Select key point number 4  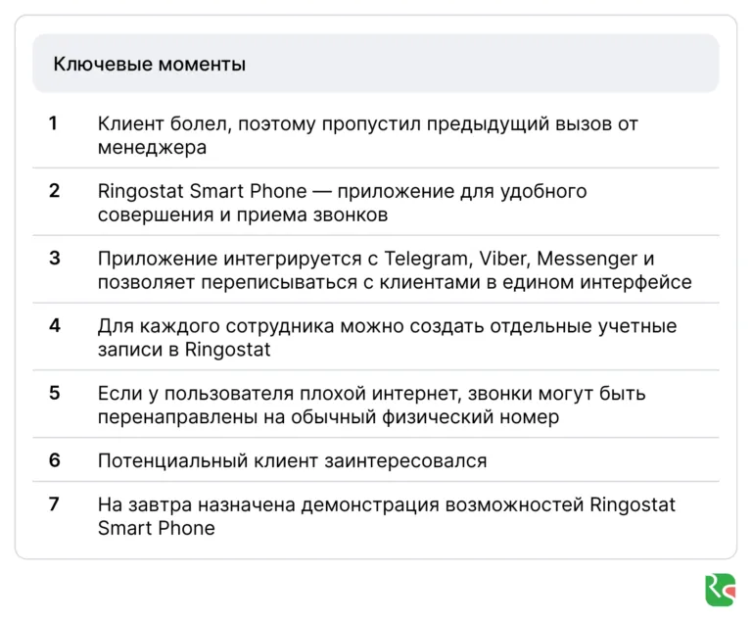pyautogui.click(x=54, y=326)
